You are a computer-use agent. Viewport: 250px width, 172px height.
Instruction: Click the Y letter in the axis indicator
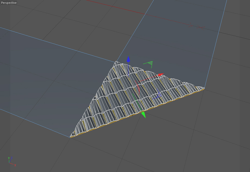click(x=9, y=158)
